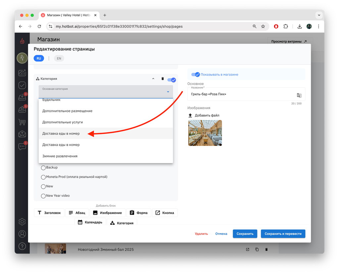Open the mail send icon in the sidebar
The image size is (339, 273).
[22, 134]
